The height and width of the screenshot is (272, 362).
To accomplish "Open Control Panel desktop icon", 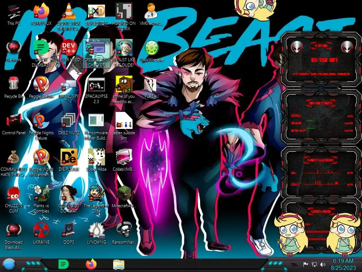I will [14, 124].
